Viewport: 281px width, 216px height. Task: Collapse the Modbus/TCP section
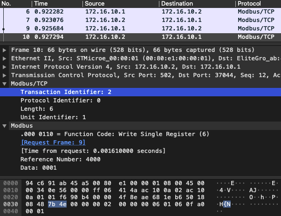[5, 84]
